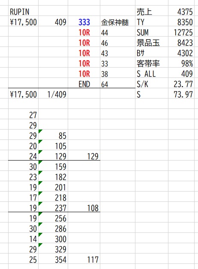Select the cell showing 73.97

(x=181, y=94)
